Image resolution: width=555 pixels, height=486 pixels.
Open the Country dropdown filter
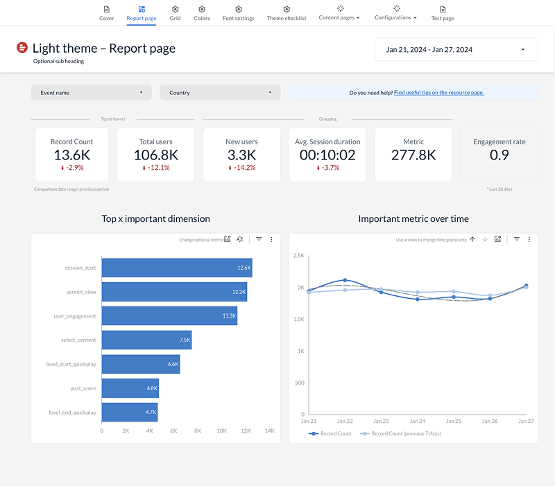click(x=220, y=92)
